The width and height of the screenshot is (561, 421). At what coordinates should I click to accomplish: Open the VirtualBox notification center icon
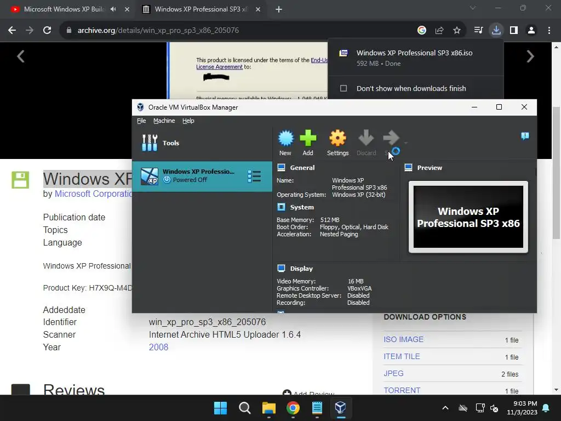click(x=525, y=136)
